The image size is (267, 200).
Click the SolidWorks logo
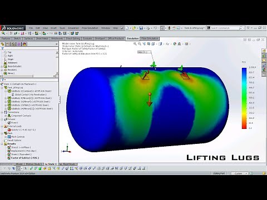point(13,28)
